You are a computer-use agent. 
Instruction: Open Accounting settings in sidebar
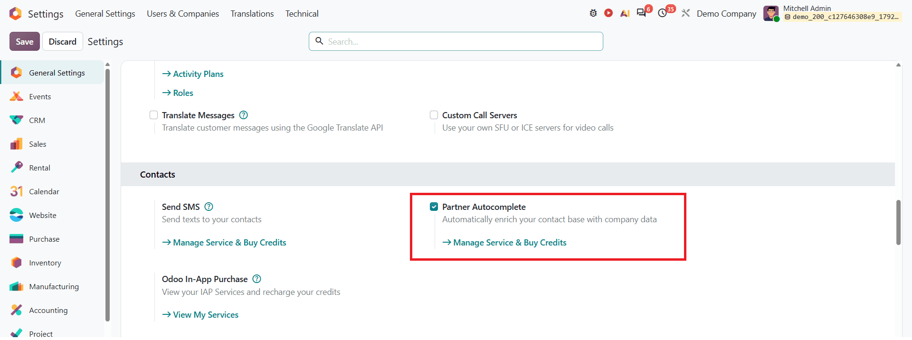coord(52,310)
